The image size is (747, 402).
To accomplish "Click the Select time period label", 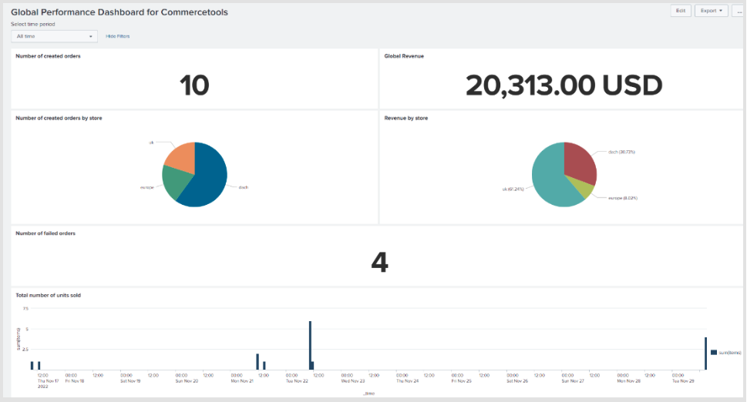I will coord(33,25).
